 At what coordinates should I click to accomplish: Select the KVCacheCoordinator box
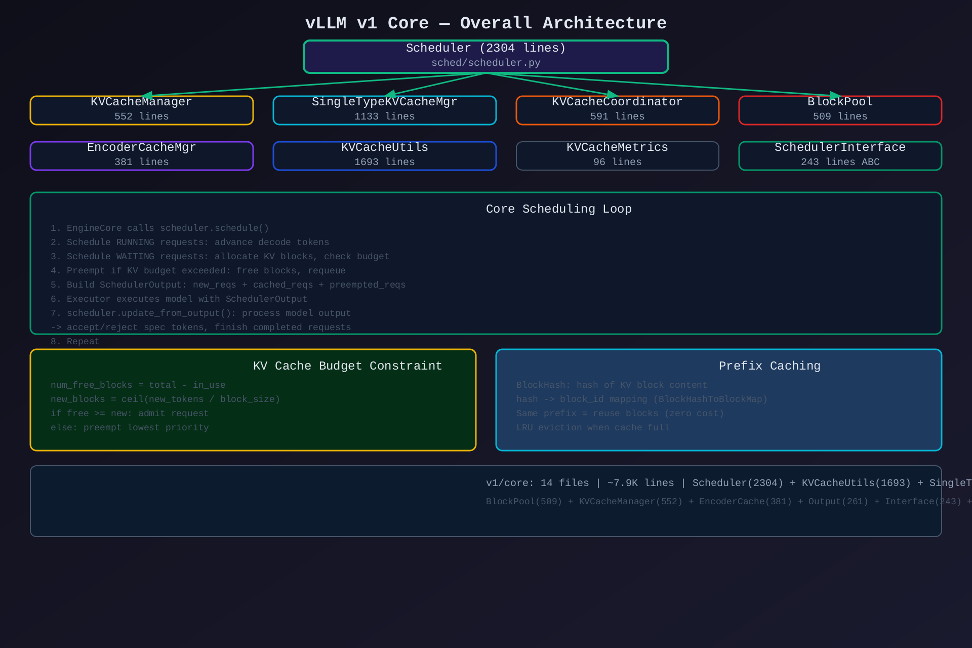[x=617, y=110]
